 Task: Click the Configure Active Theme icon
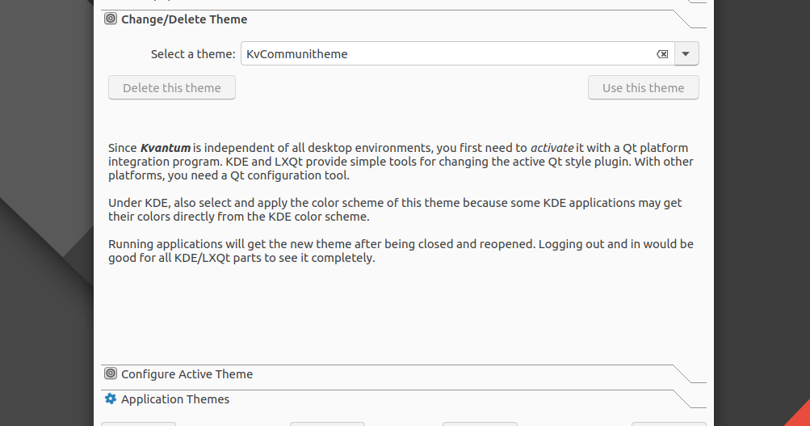click(111, 373)
